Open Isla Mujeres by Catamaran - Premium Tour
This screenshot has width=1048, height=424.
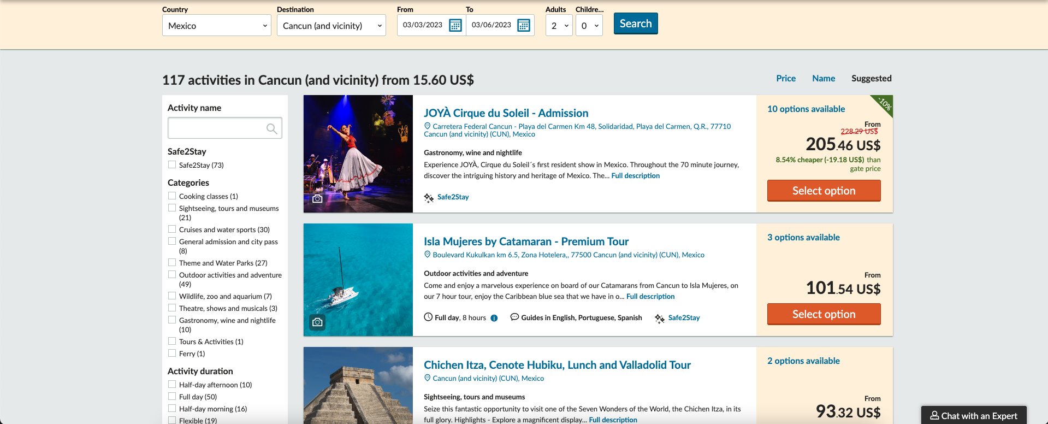point(526,242)
